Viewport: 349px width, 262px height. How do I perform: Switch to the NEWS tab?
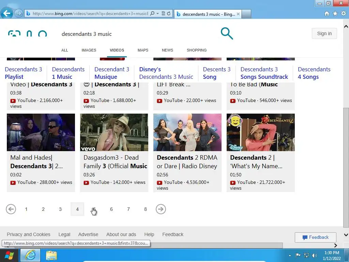point(167,50)
